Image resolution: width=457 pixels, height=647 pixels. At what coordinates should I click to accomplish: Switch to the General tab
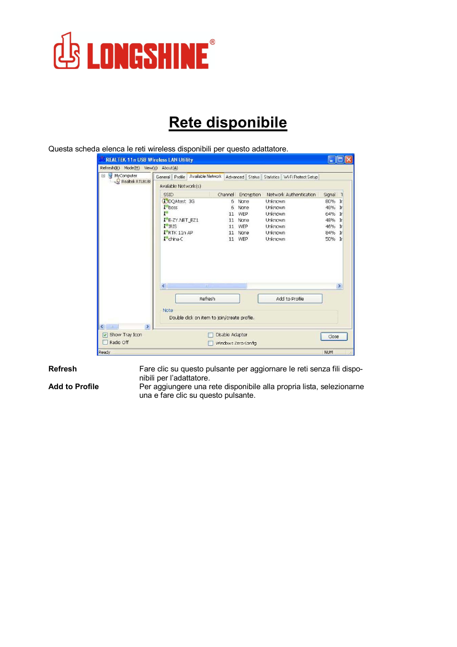[x=163, y=177]
